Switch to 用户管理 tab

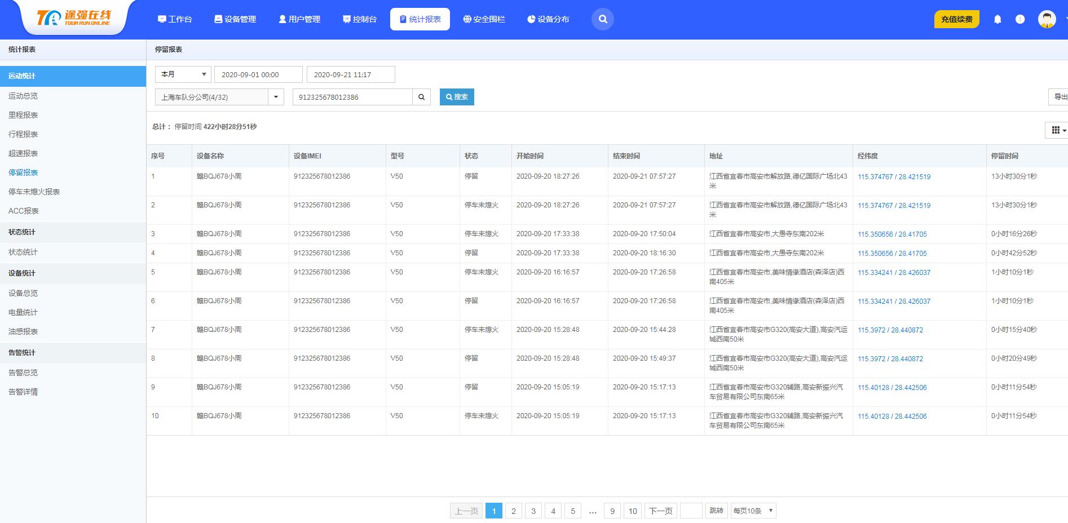pyautogui.click(x=299, y=19)
